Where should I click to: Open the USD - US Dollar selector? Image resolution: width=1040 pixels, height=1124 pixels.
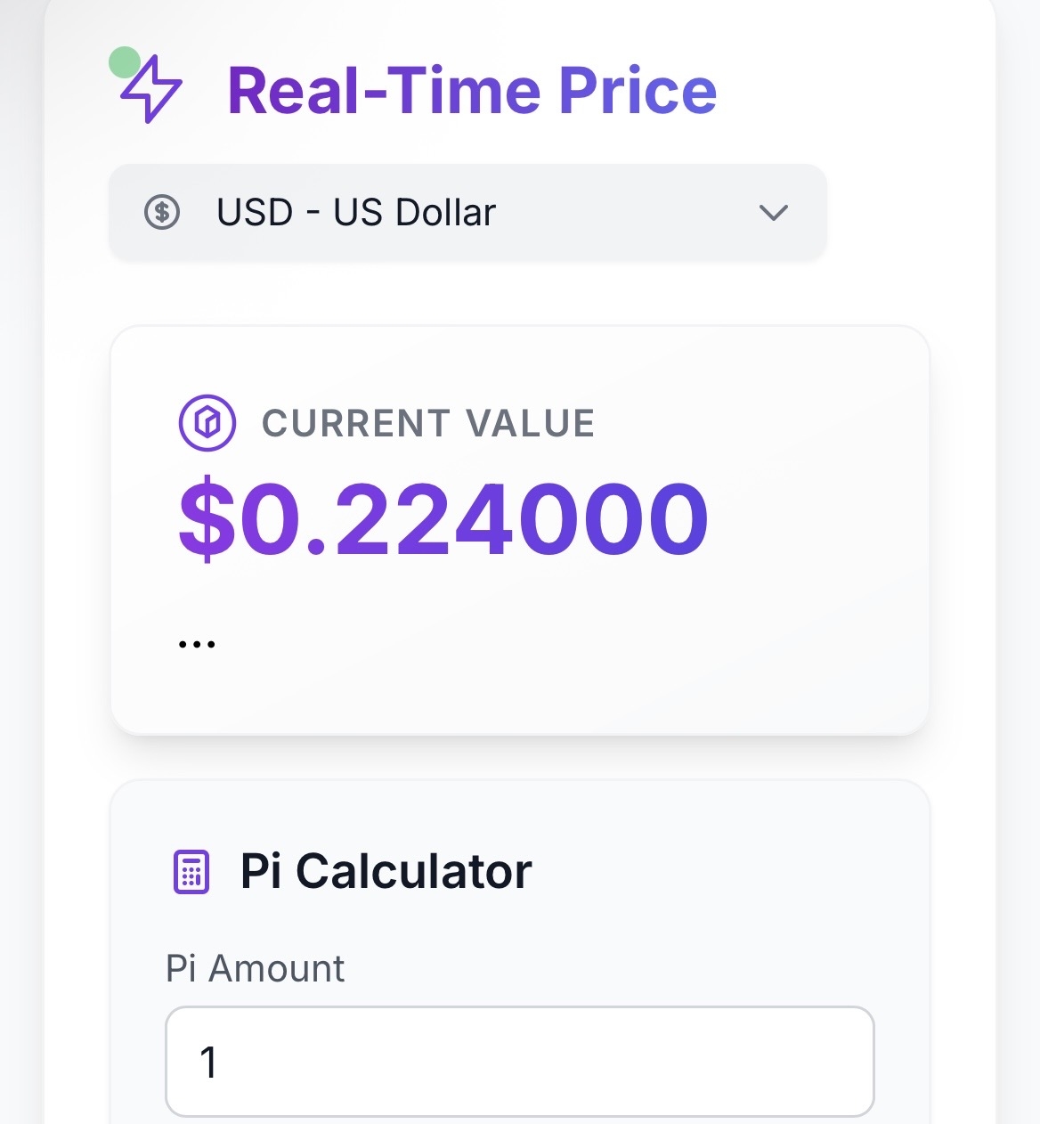[467, 212]
